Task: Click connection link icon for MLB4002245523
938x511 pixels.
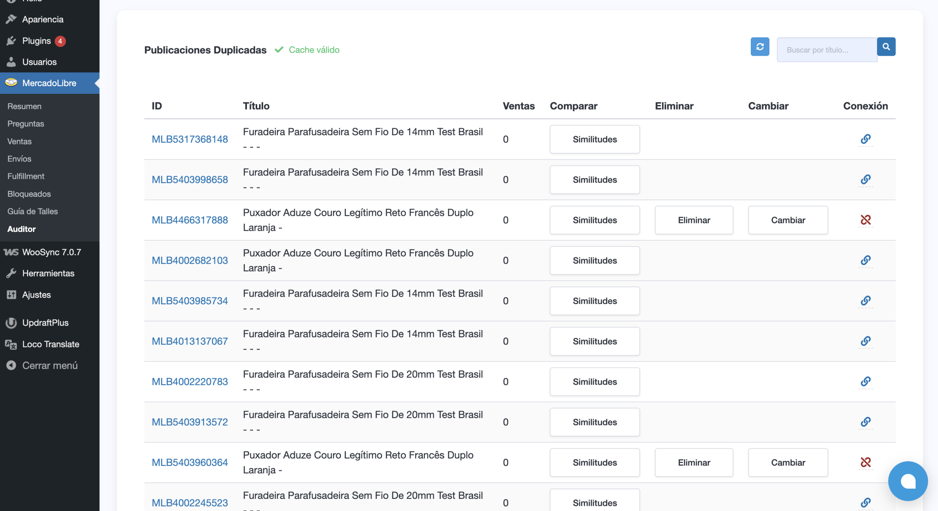Action: (x=865, y=503)
